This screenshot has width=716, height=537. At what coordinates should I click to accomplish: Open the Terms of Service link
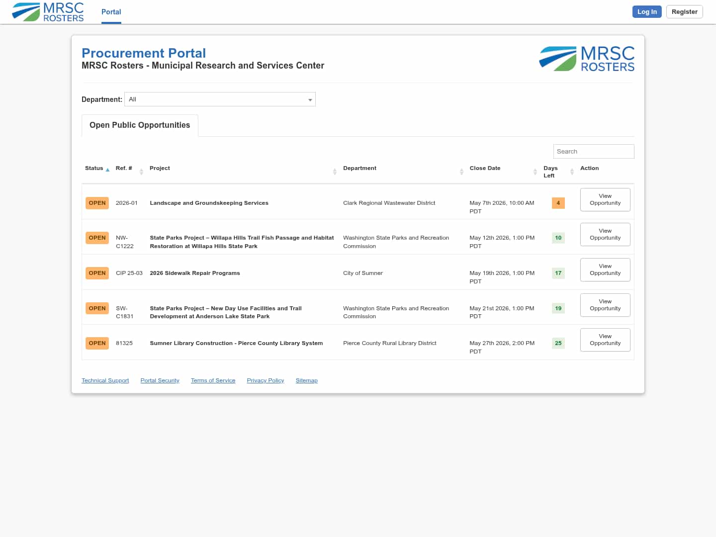[x=213, y=381]
